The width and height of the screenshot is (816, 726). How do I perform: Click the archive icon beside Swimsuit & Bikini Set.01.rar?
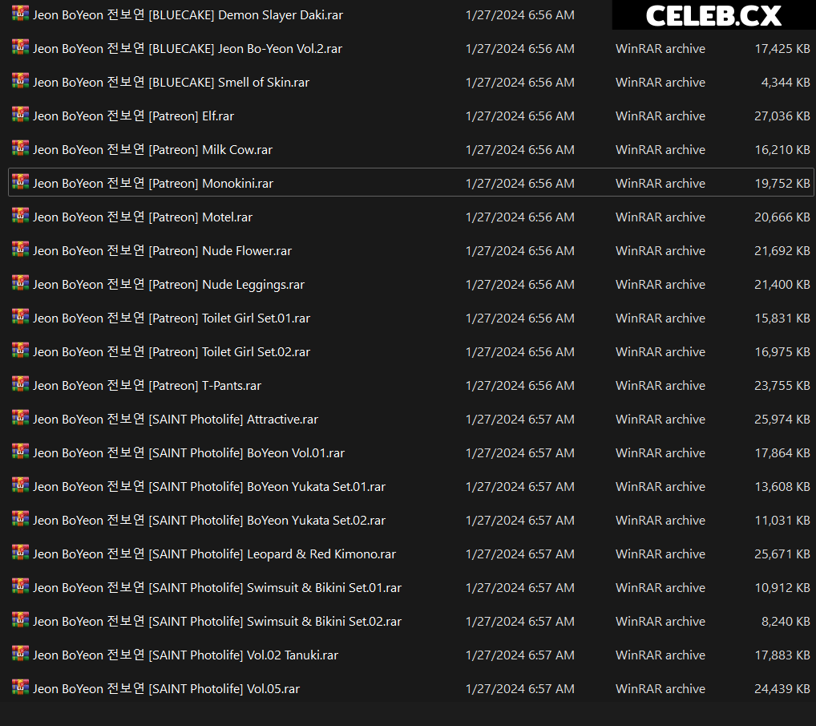point(20,586)
